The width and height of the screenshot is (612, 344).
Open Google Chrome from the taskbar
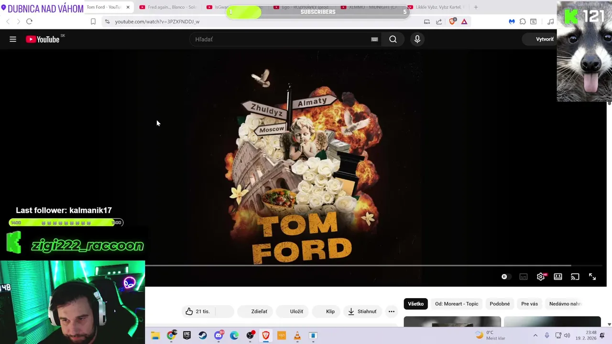pos(171,335)
